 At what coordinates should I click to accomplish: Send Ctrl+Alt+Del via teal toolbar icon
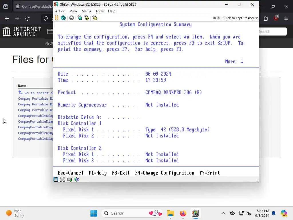[80, 18]
